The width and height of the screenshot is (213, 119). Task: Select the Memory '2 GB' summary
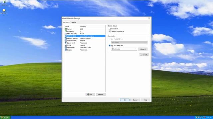81,29
